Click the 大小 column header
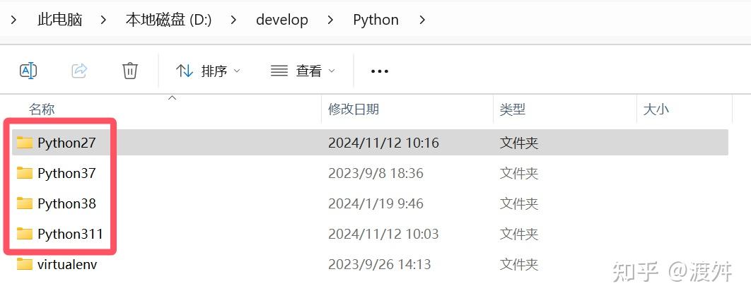751x303 pixels. [x=656, y=109]
